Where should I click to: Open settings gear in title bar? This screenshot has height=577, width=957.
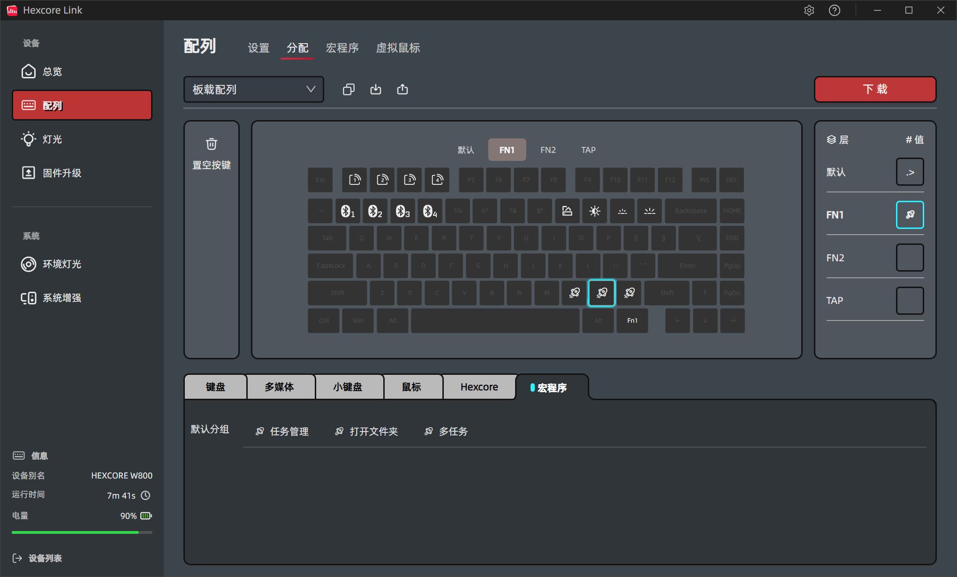click(809, 10)
